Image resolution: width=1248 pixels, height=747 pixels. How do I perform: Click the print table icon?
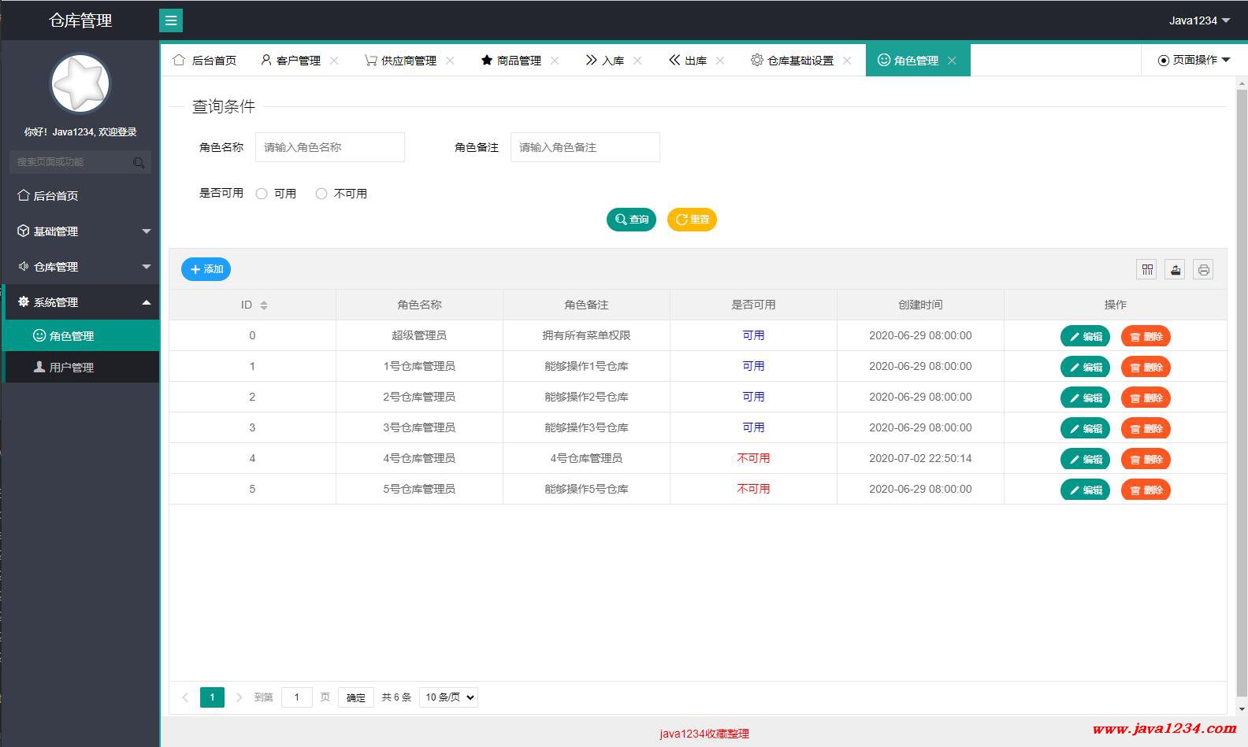(x=1203, y=270)
